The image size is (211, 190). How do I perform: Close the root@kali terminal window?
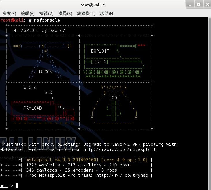[x=207, y=4]
